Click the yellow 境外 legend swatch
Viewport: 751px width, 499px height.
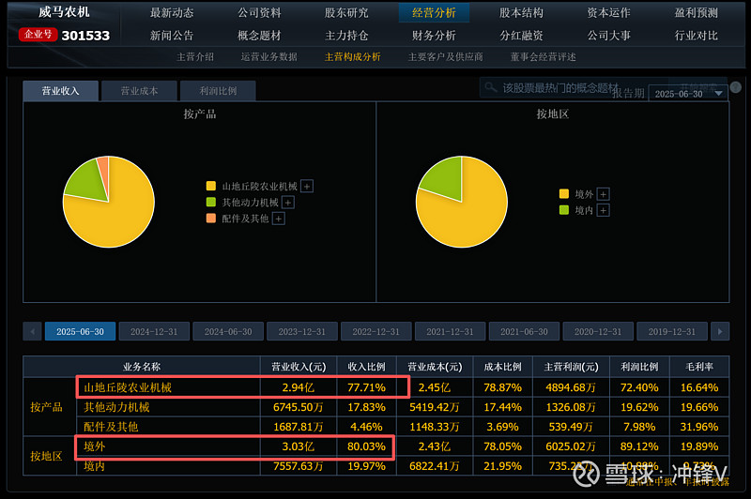click(564, 194)
